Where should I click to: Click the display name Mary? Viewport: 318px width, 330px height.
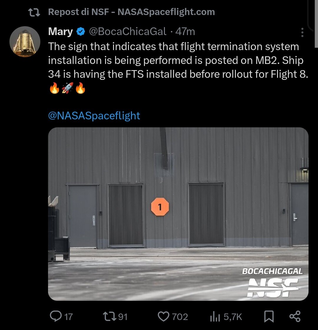[x=60, y=31]
